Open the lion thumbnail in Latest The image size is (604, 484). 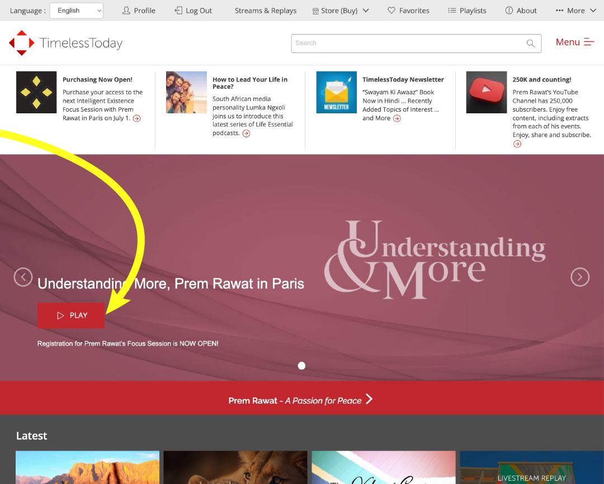[x=235, y=467]
